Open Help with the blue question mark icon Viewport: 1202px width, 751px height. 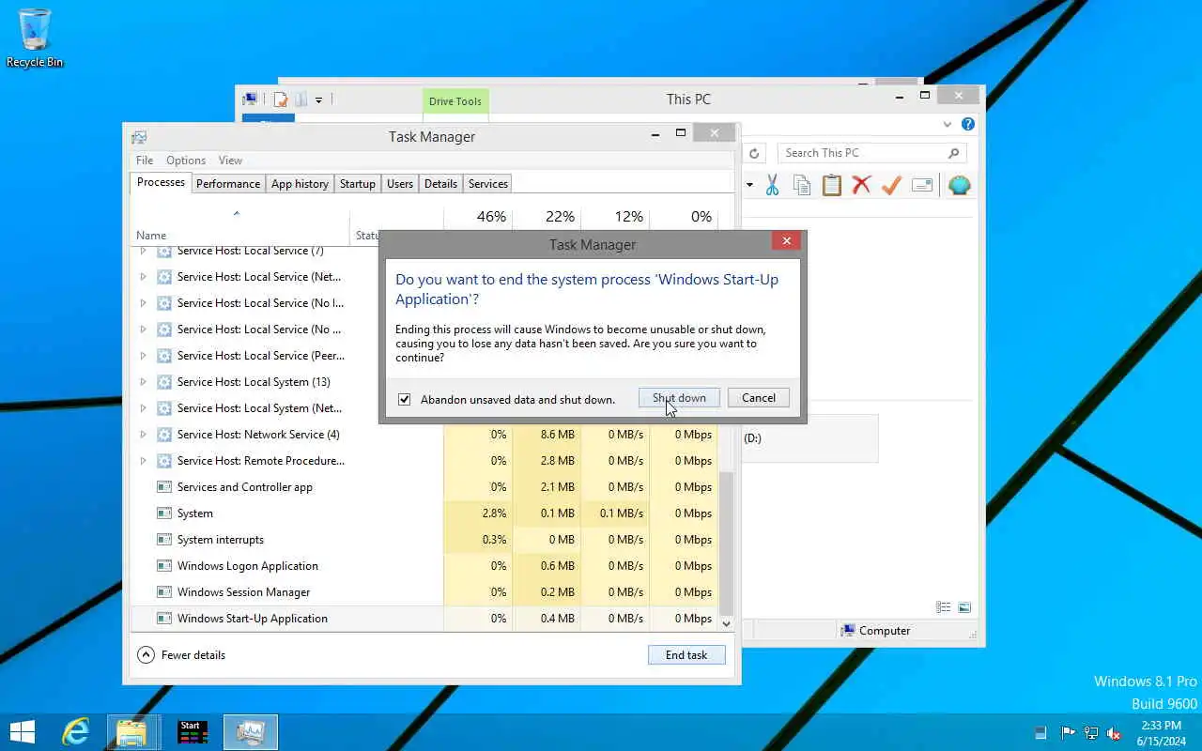point(968,124)
